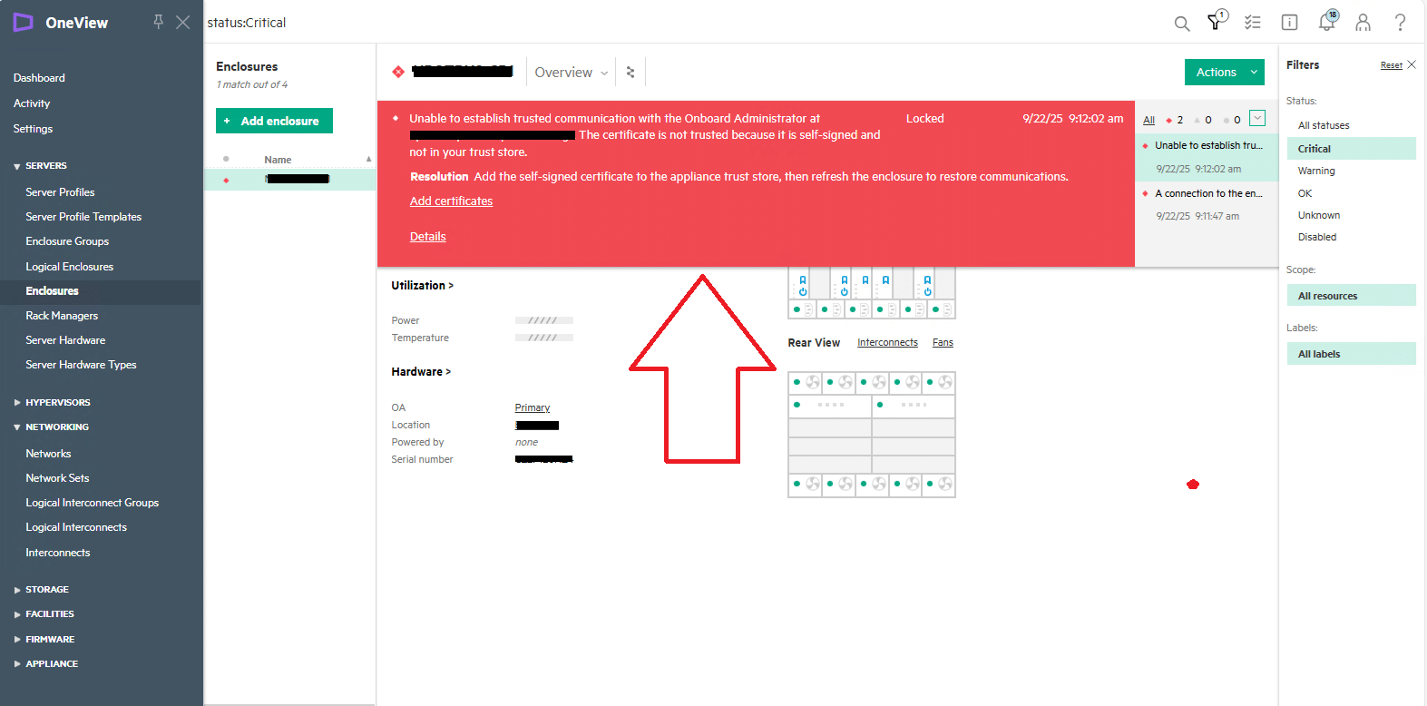Filter by Disabled status

(x=1316, y=237)
